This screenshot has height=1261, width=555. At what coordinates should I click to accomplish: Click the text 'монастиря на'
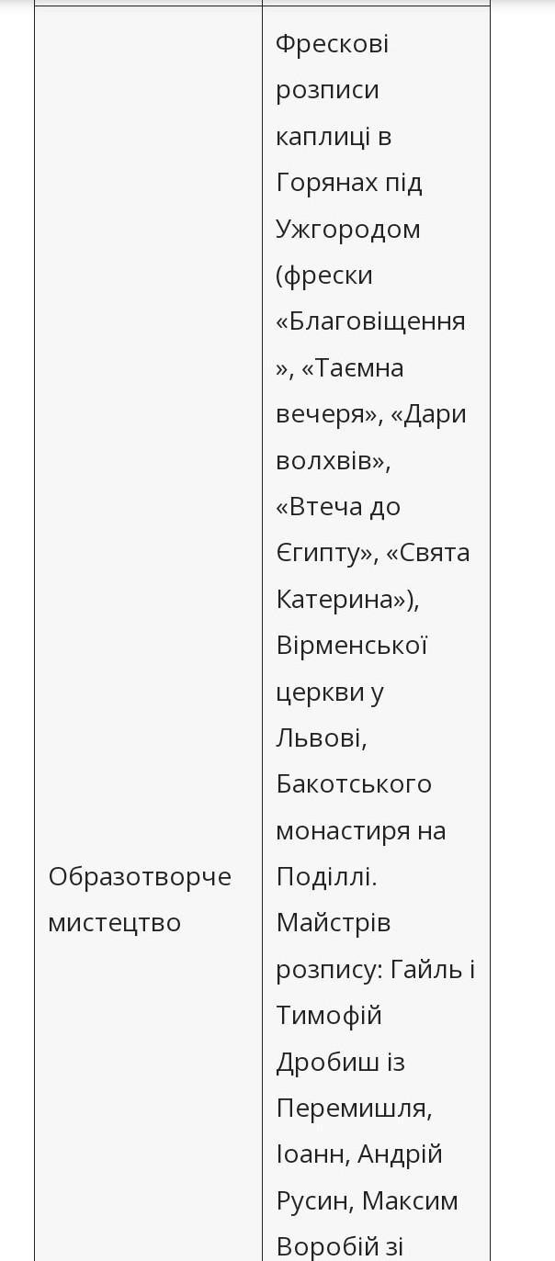[x=360, y=830]
